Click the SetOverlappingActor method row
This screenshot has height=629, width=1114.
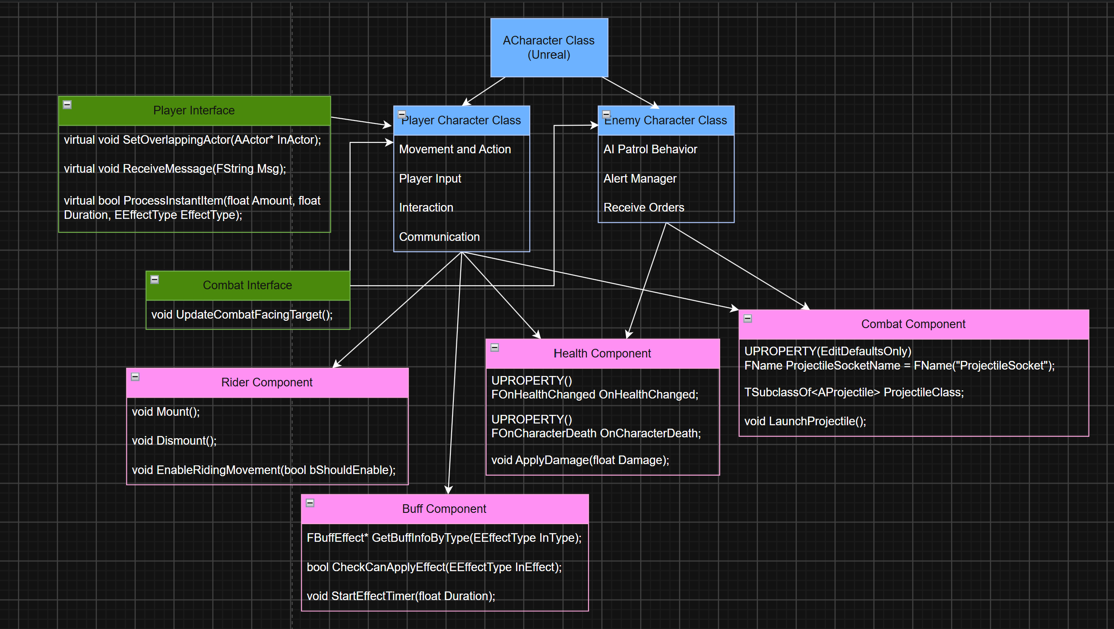(x=195, y=140)
